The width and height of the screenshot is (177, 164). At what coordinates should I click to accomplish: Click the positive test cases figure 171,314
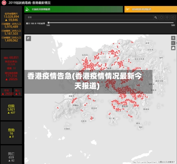click(11, 76)
